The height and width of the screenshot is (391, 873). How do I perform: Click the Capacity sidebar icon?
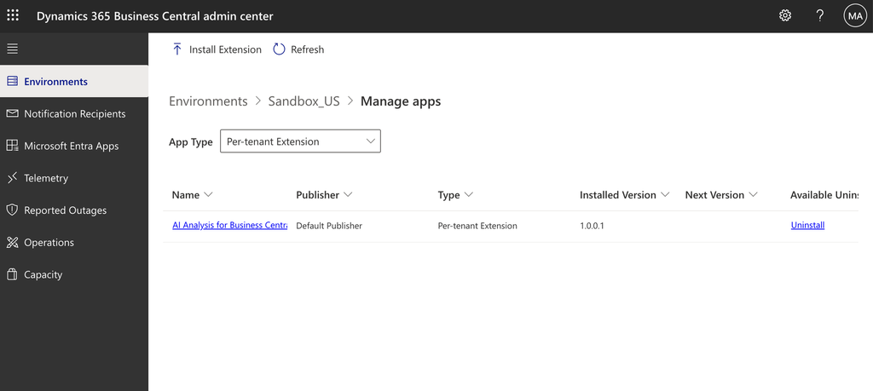click(x=12, y=275)
